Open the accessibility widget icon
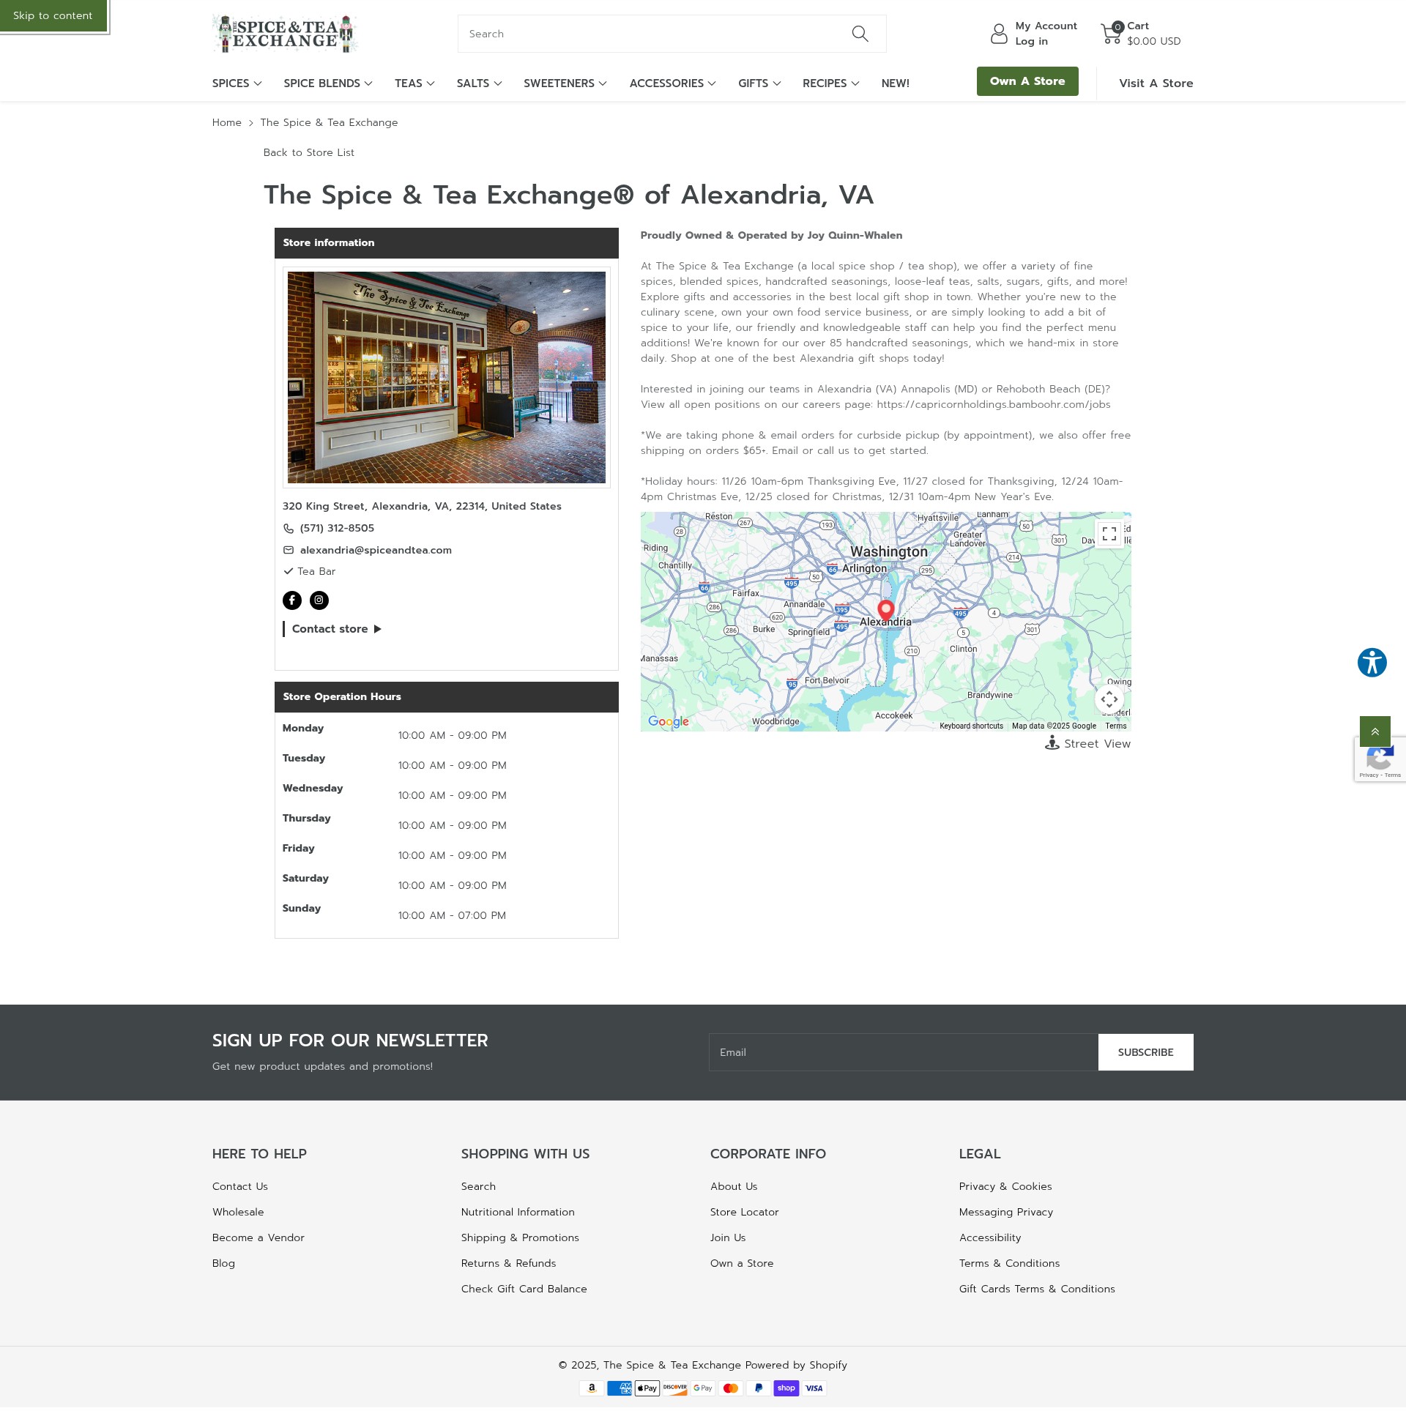 tap(1372, 663)
